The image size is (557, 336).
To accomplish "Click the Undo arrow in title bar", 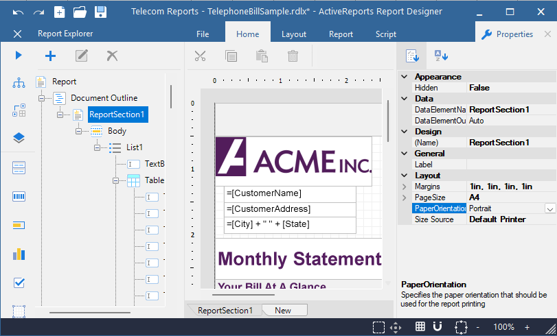I will point(18,12).
